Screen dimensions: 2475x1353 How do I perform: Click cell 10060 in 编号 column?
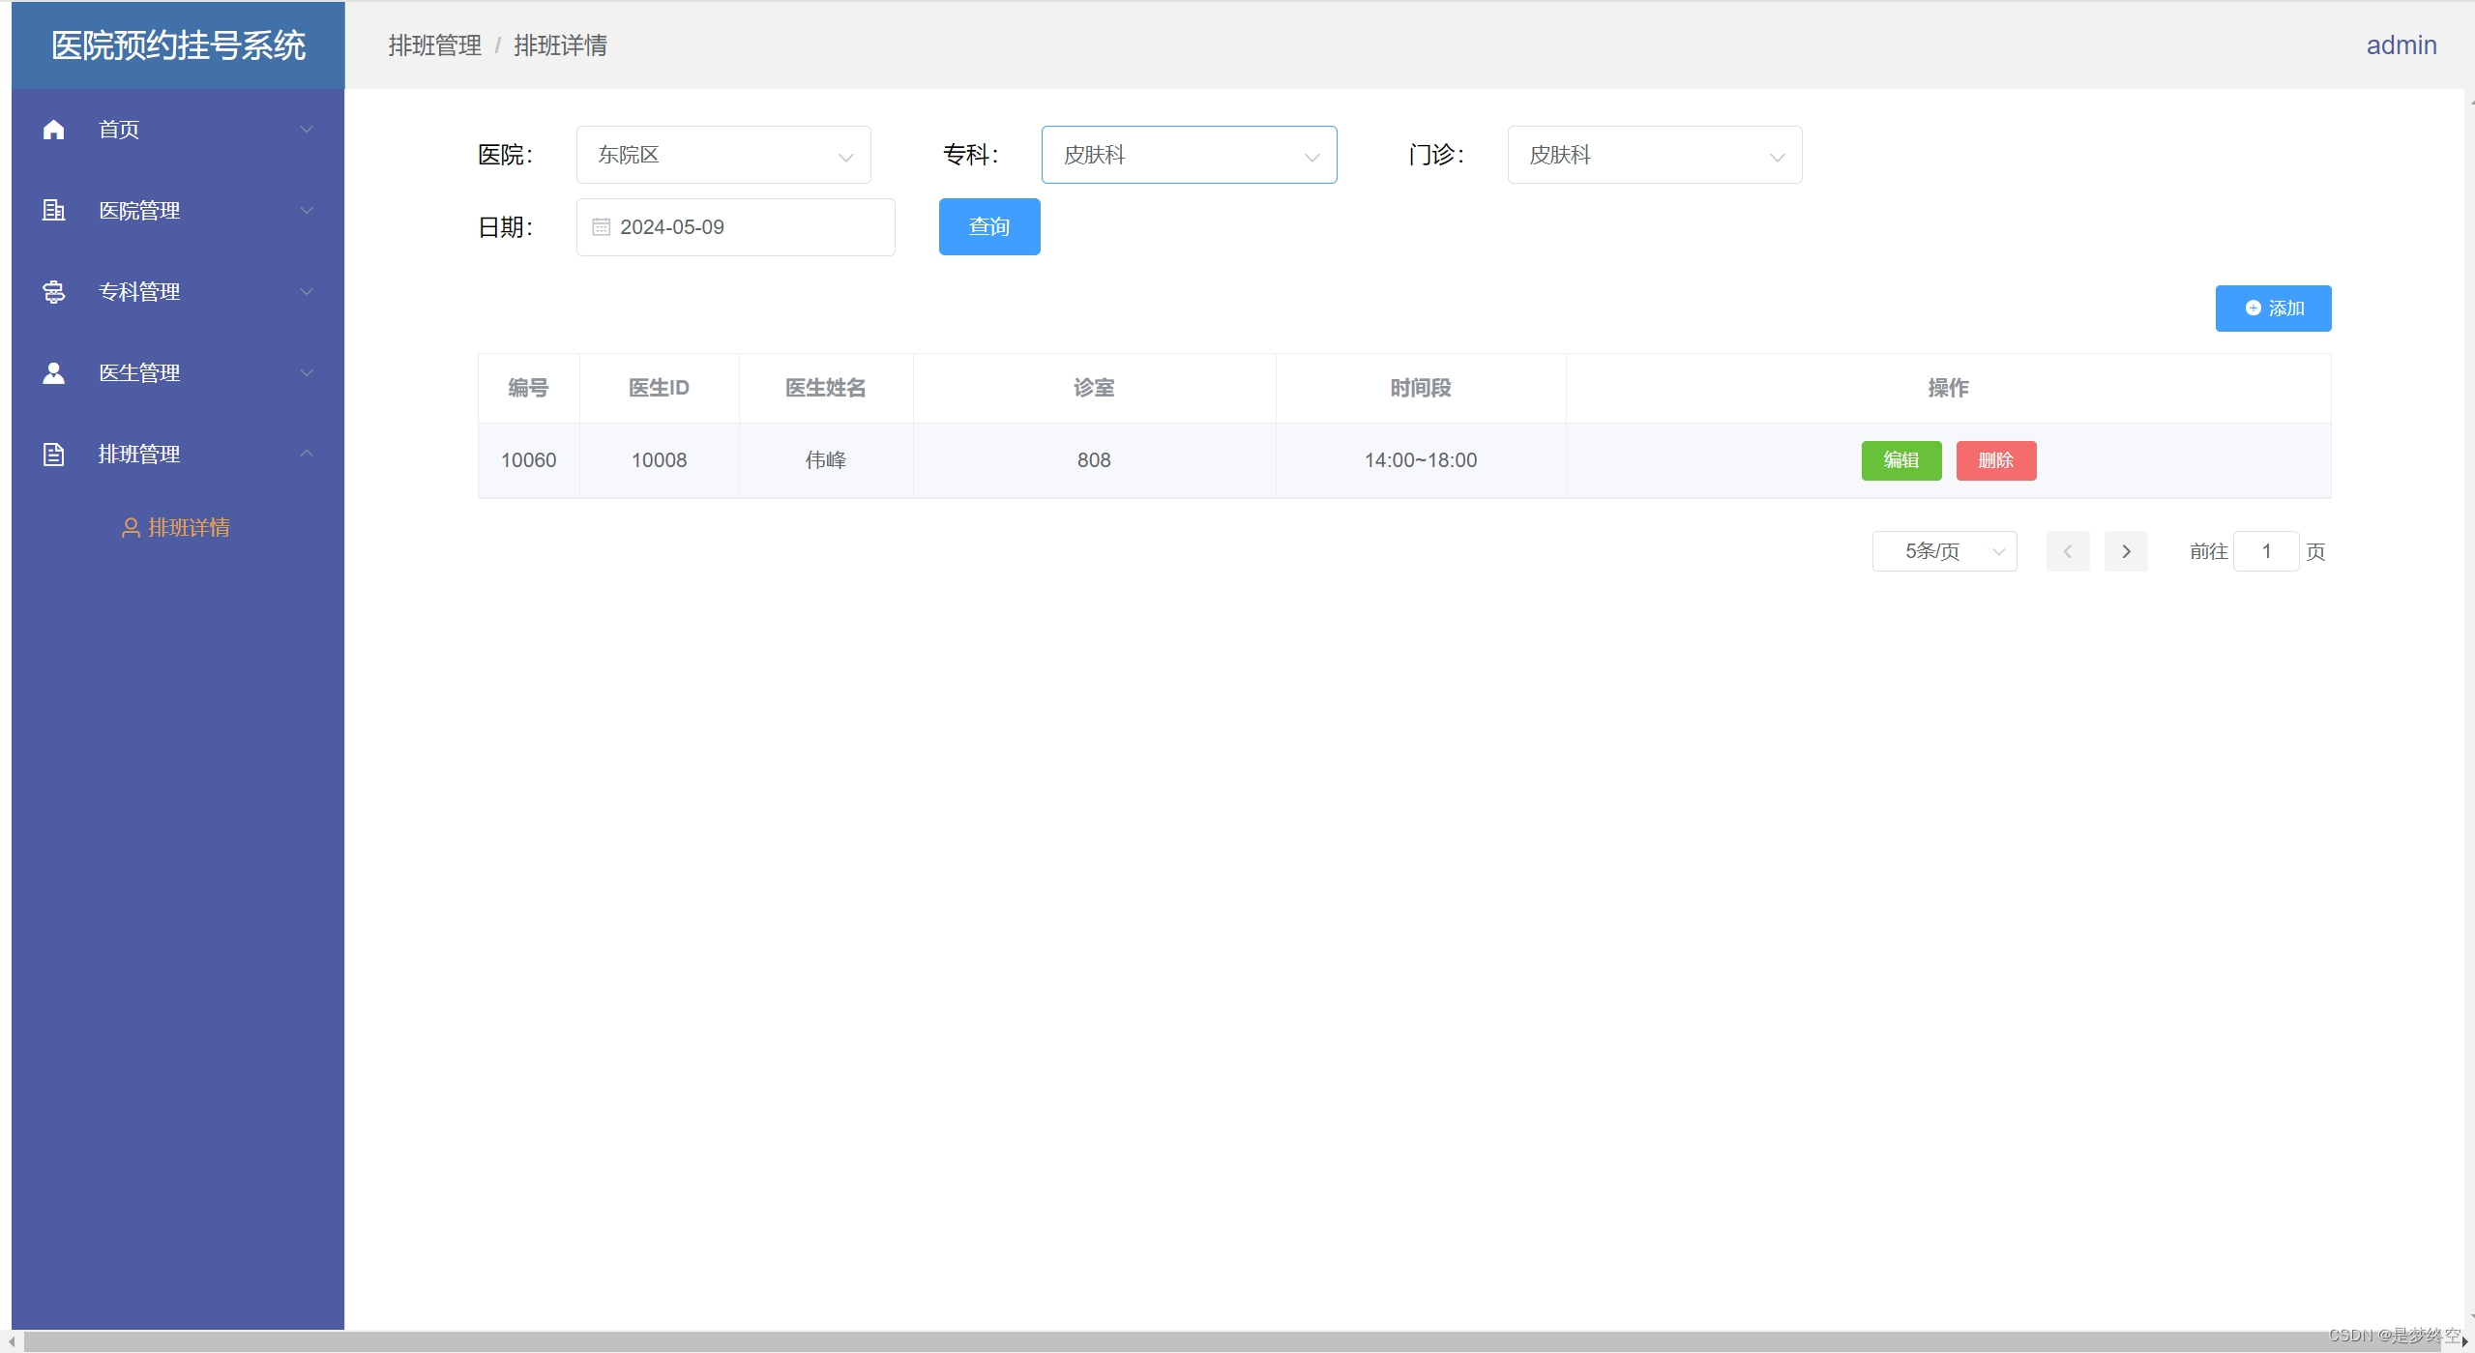(528, 460)
